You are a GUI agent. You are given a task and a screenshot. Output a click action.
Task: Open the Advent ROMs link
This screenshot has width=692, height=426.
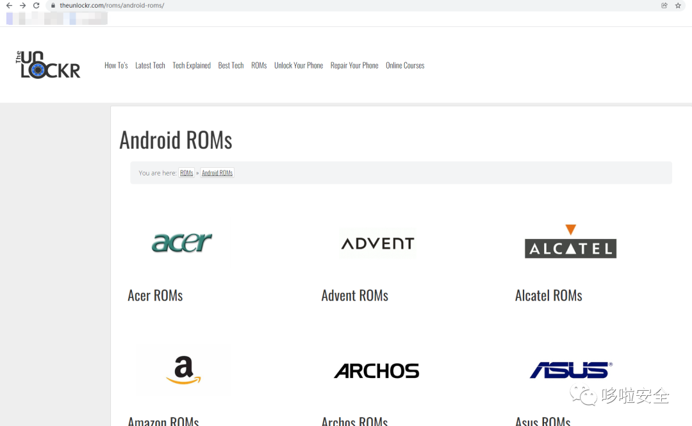coord(355,295)
